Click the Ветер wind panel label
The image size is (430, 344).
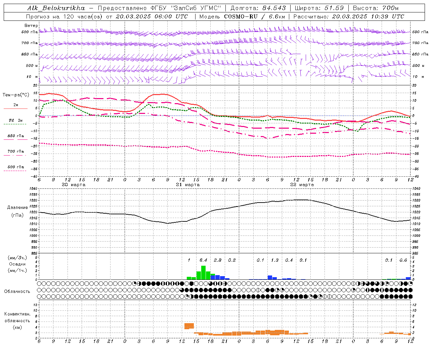click(31, 26)
